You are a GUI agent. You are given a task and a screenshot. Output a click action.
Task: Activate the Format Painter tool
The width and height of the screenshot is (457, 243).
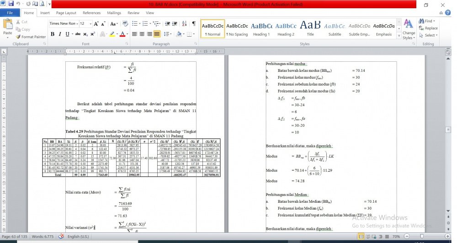31,37
